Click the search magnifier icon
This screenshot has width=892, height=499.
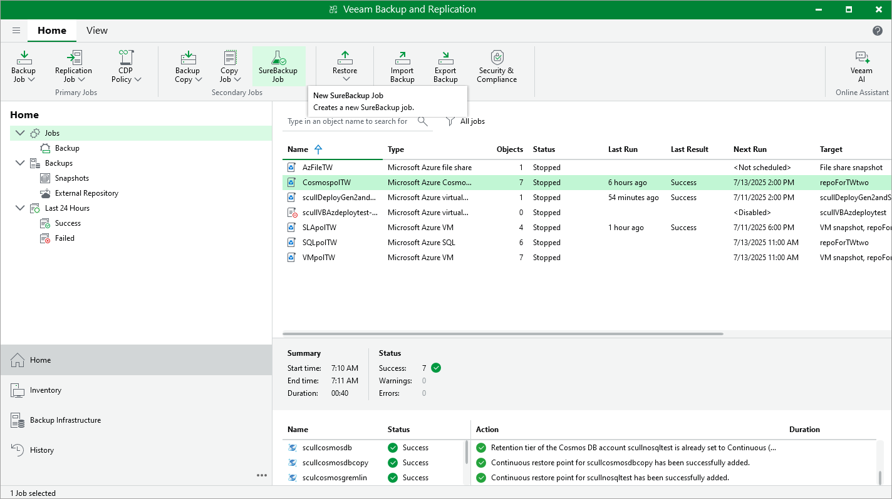(423, 121)
